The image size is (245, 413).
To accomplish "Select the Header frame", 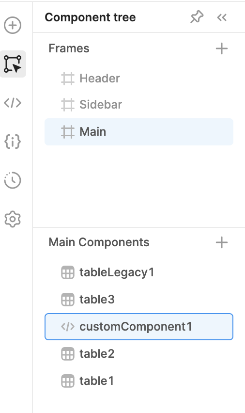I will (x=139, y=79).
